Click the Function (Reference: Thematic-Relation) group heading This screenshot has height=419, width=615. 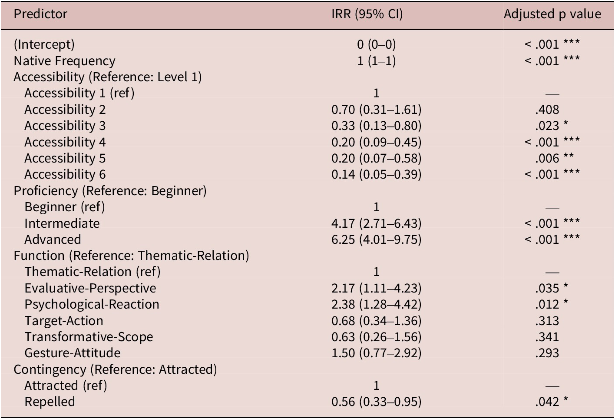tap(131, 256)
